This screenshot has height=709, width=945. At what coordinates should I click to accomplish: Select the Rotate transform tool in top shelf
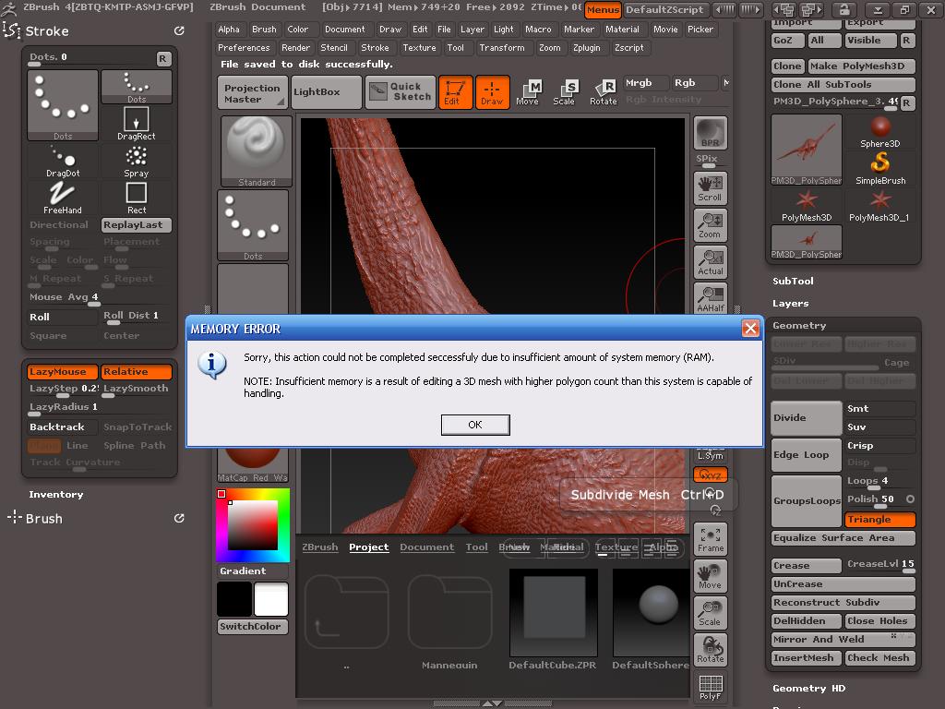603,92
